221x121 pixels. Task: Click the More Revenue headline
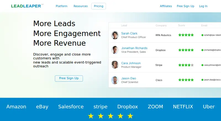(59, 43)
